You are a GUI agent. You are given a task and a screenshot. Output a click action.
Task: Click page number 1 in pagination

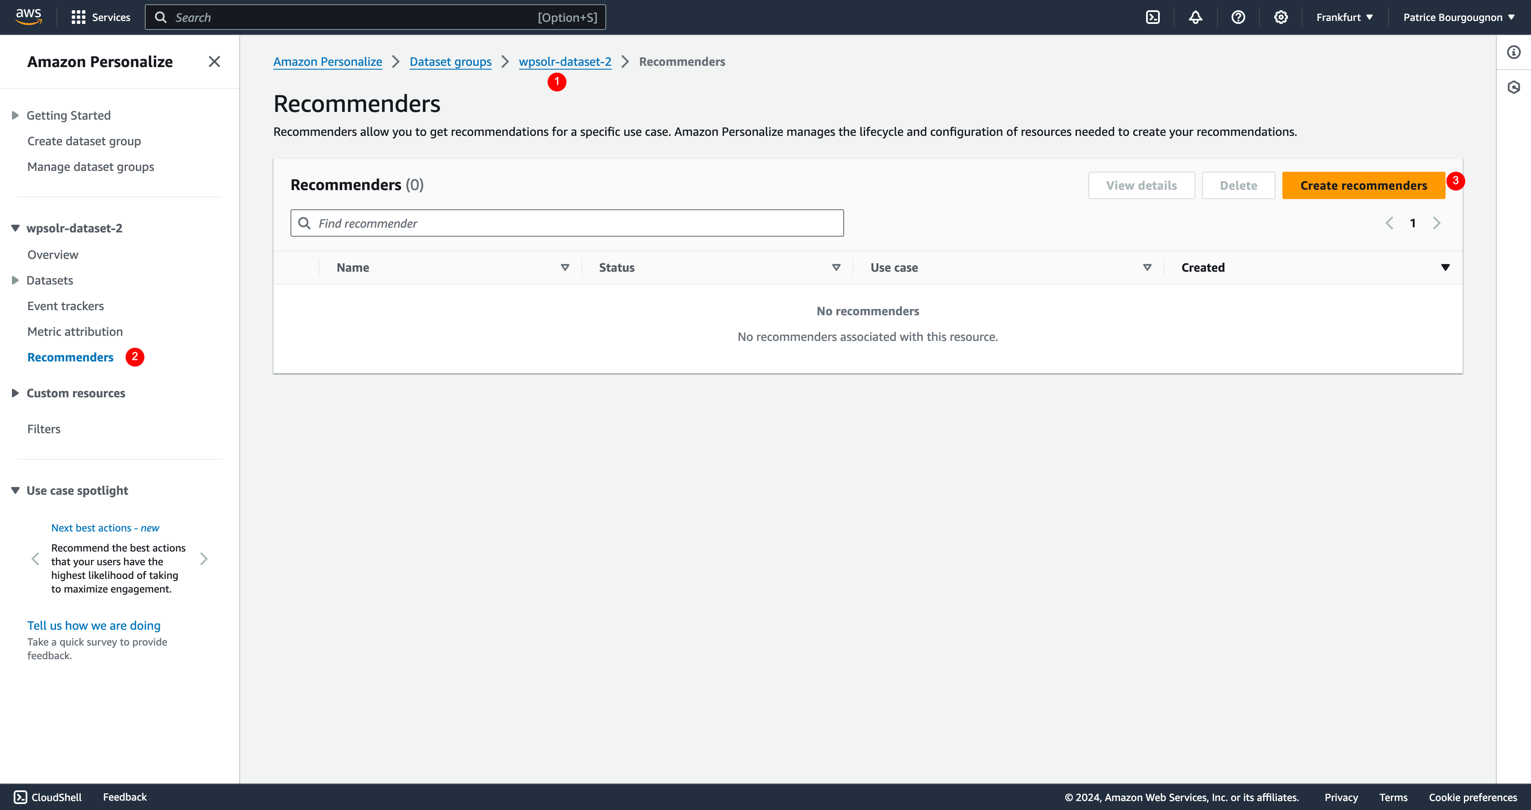pyautogui.click(x=1413, y=223)
